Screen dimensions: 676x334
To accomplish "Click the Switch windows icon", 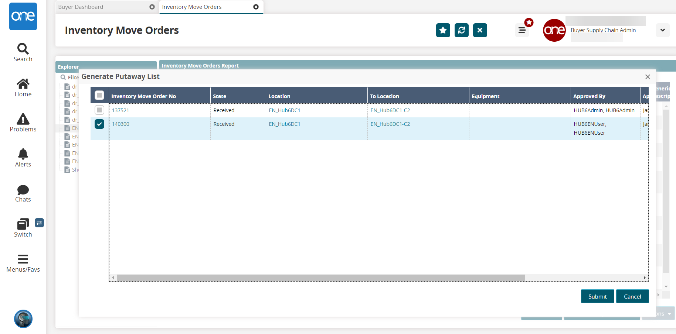I will [23, 224].
